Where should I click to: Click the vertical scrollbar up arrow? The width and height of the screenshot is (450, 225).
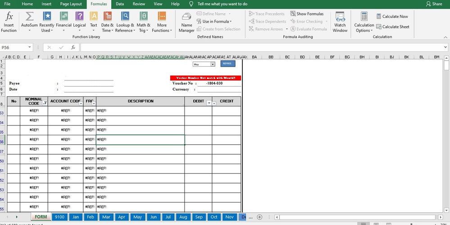446,58
